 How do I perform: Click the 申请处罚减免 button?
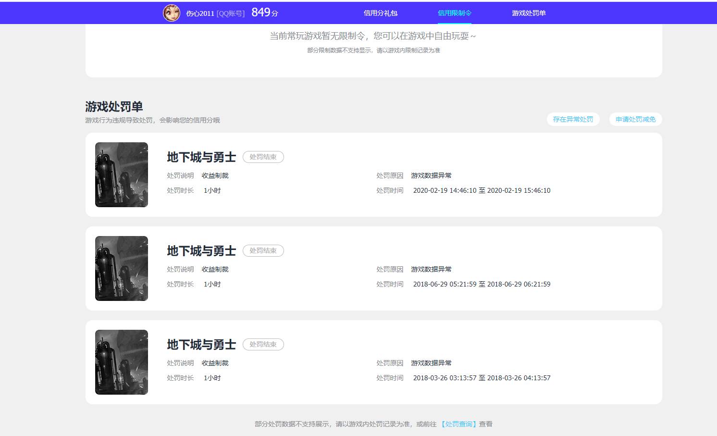tap(635, 119)
